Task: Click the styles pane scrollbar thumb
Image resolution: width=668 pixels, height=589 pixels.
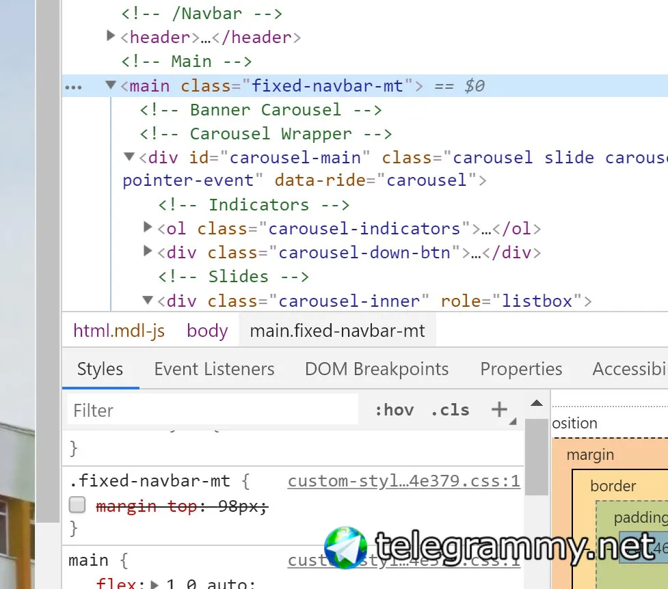Action: click(536, 456)
